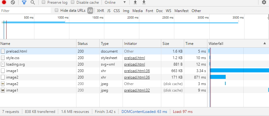Toggle the filter funnel icon
Screen dimensions: 269x116
[x=24, y=2]
